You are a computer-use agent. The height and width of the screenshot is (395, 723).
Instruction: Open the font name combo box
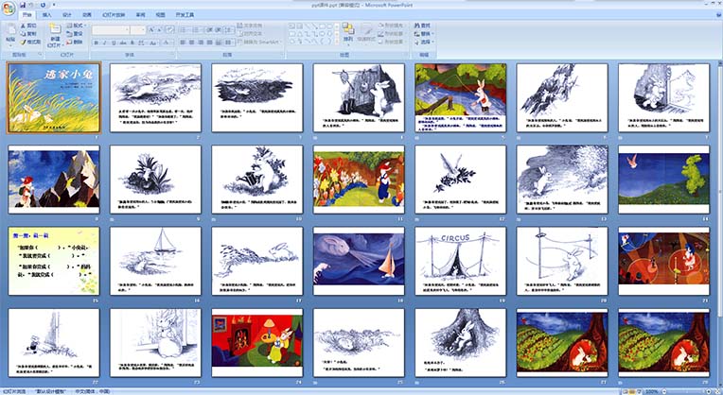[x=111, y=30]
